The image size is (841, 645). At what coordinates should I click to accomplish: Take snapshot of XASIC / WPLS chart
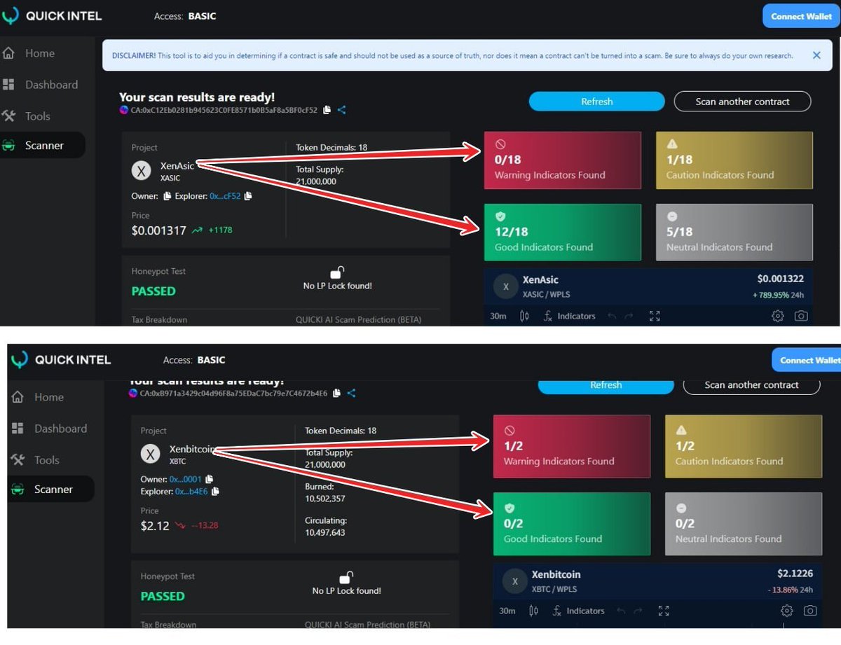pos(801,316)
